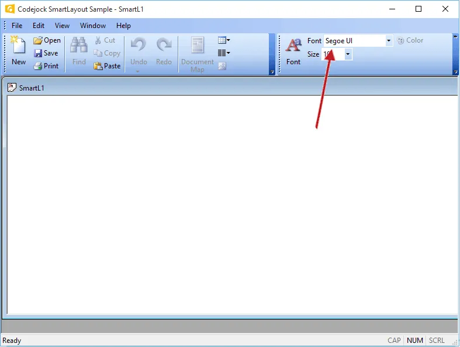The height and width of the screenshot is (347, 460).
Task: Minimize the application window
Action: pos(392,9)
